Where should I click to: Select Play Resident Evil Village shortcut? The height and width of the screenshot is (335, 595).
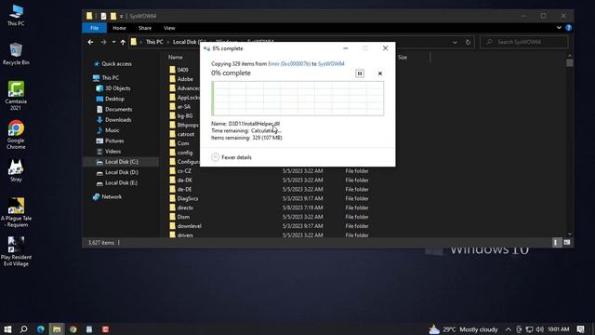tap(16, 251)
